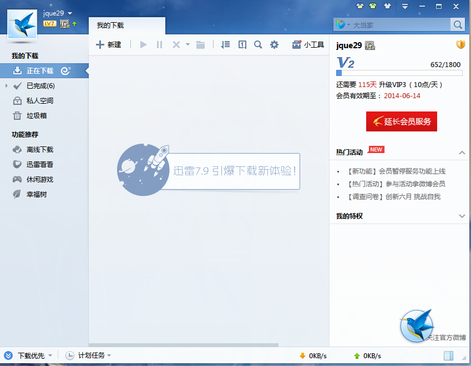Screen dimensions: 471x366
Task: Click the sort order toolbar icon
Action: 225,45
